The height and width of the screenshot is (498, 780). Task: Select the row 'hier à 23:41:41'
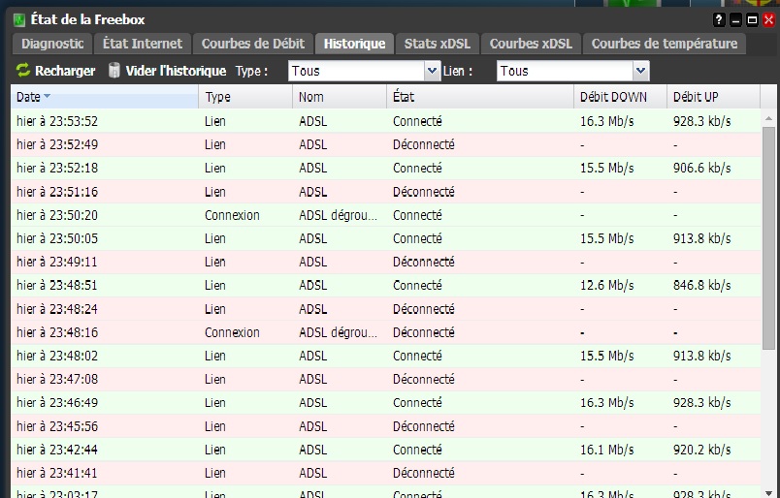(386, 473)
